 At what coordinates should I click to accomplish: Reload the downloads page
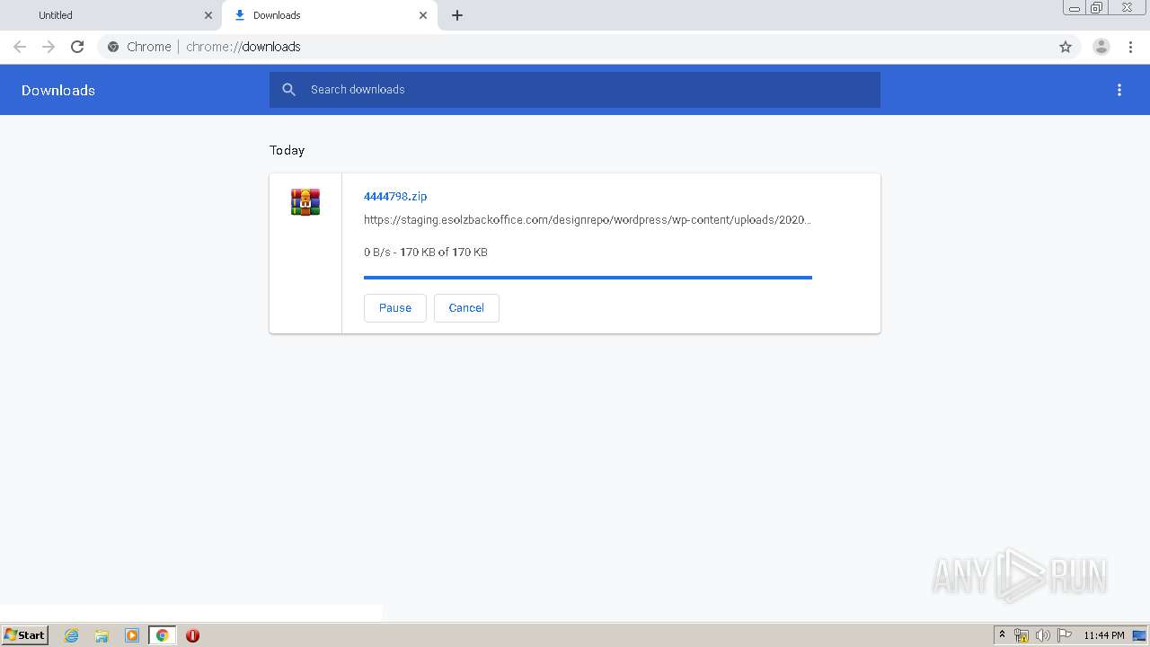pyautogui.click(x=77, y=47)
